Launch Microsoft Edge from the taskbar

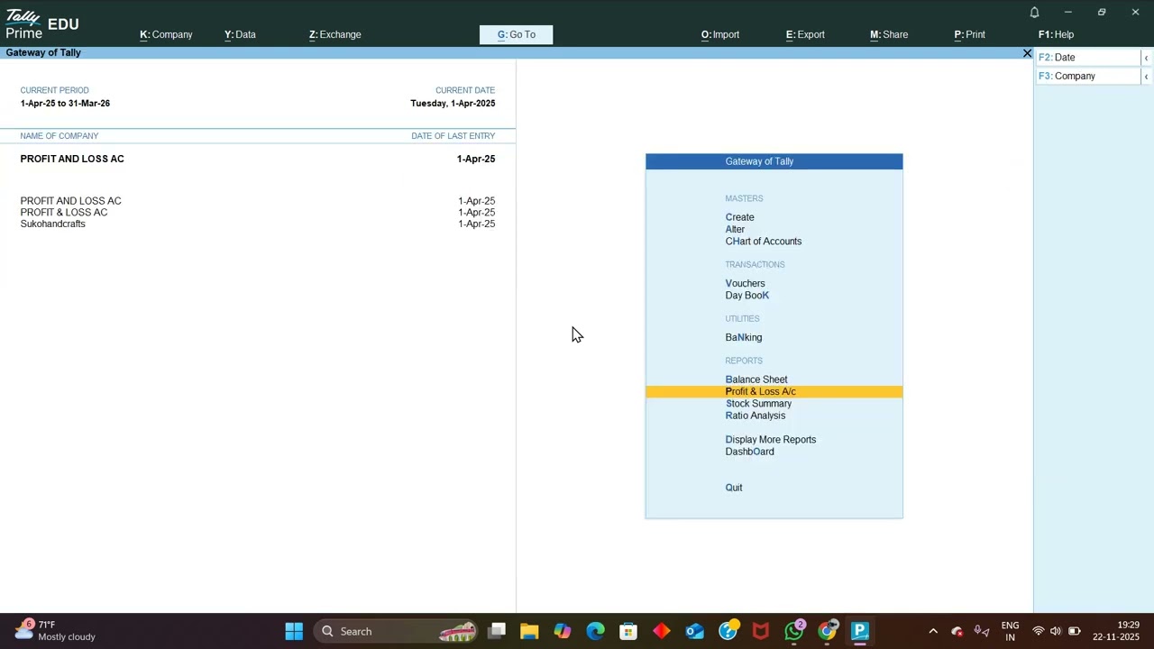coord(595,631)
